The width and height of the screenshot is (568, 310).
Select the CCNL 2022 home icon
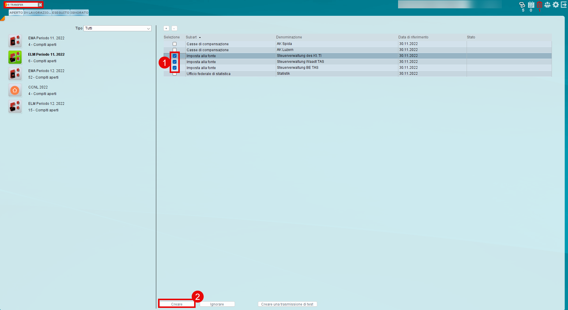tap(15, 90)
